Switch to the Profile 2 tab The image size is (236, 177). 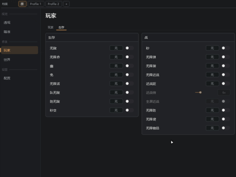[x=53, y=4]
